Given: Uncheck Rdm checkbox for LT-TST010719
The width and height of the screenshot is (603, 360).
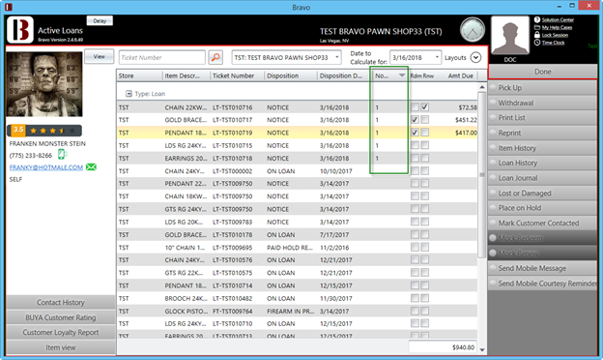Looking at the screenshot, I should tap(415, 133).
